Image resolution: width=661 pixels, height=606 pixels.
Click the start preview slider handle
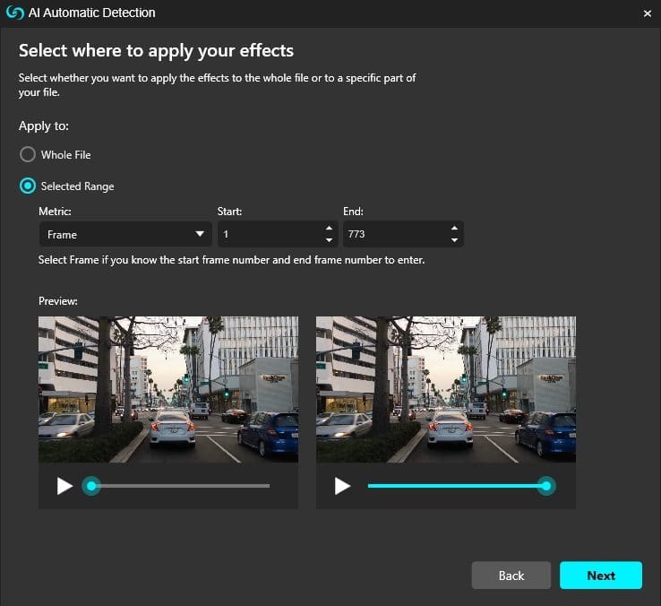coord(90,486)
